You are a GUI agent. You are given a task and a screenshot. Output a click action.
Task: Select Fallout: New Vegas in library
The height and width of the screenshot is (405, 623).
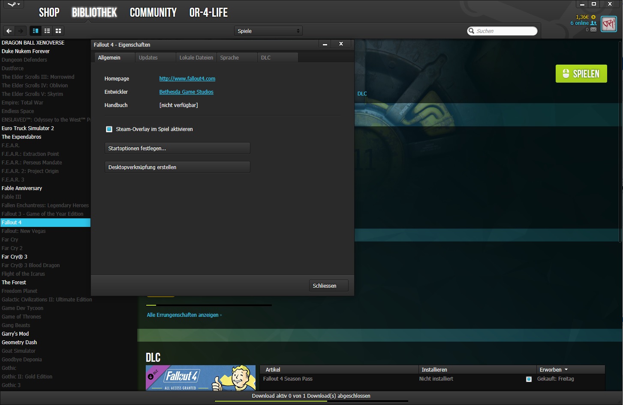pyautogui.click(x=24, y=231)
